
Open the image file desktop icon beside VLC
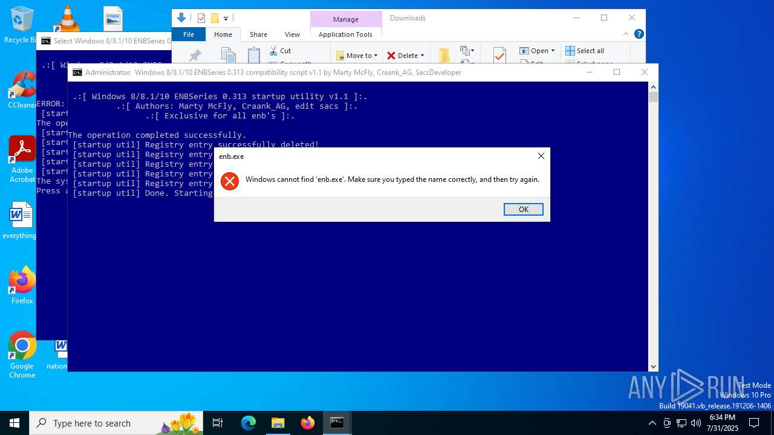point(113,19)
